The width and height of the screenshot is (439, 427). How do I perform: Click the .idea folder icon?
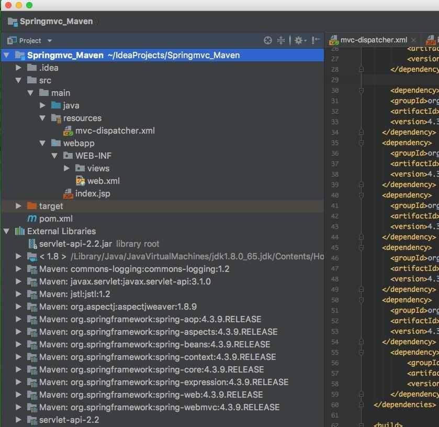tap(32, 68)
